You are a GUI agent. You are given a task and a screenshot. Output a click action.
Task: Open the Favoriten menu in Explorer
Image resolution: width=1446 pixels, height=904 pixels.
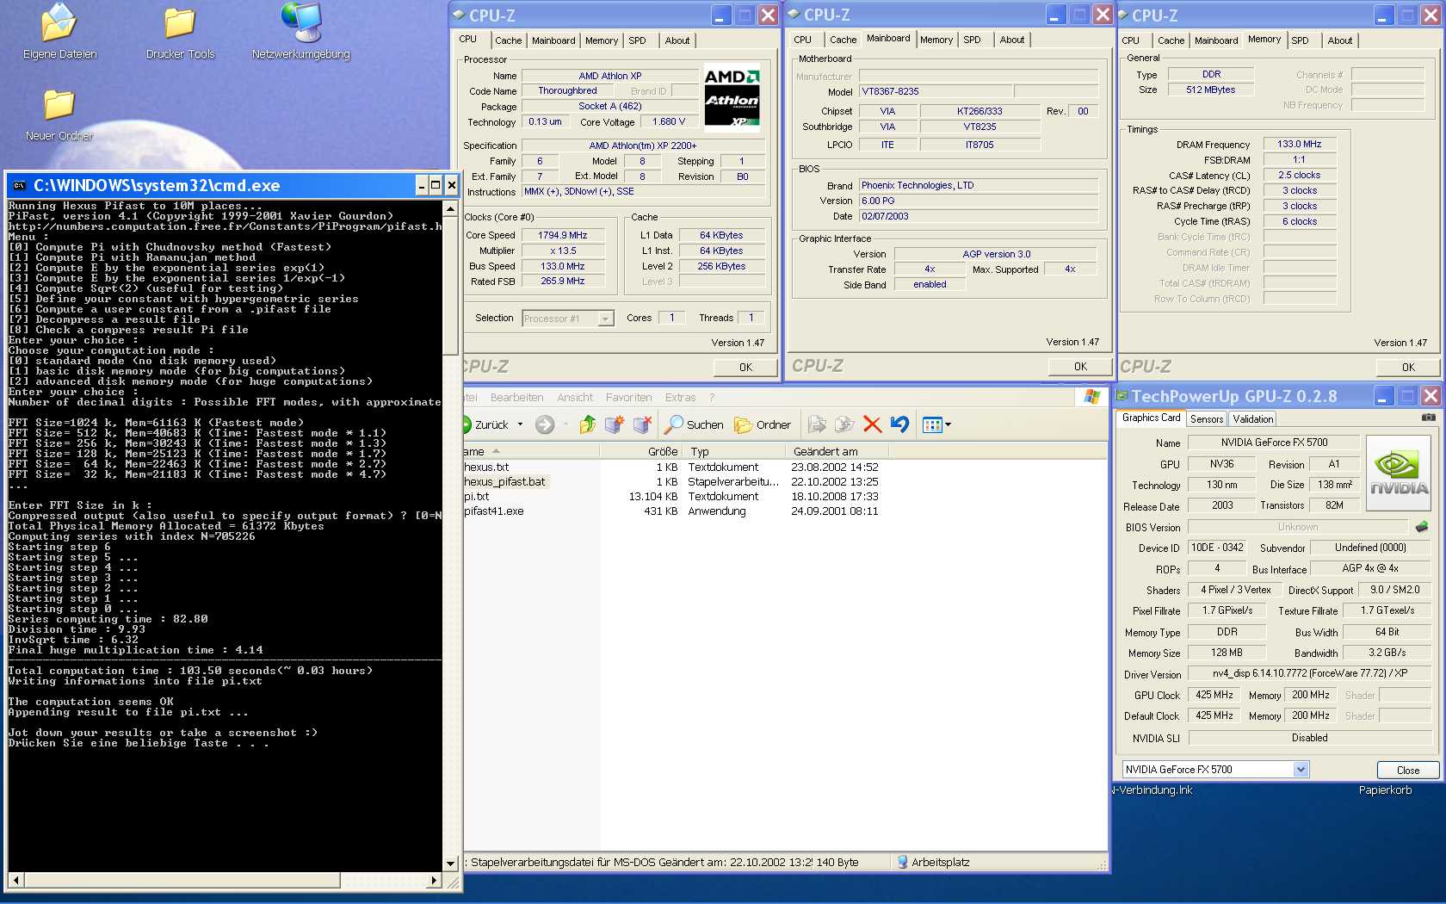click(628, 398)
